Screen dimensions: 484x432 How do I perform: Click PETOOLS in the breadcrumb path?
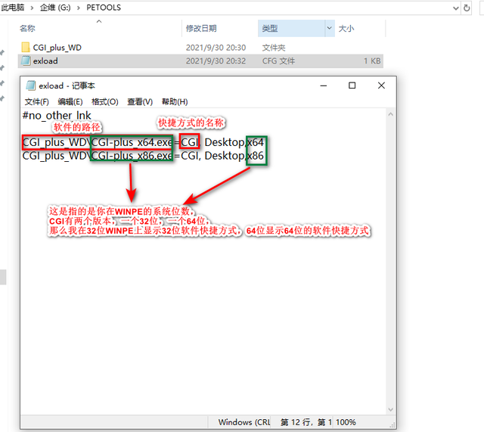pos(104,8)
